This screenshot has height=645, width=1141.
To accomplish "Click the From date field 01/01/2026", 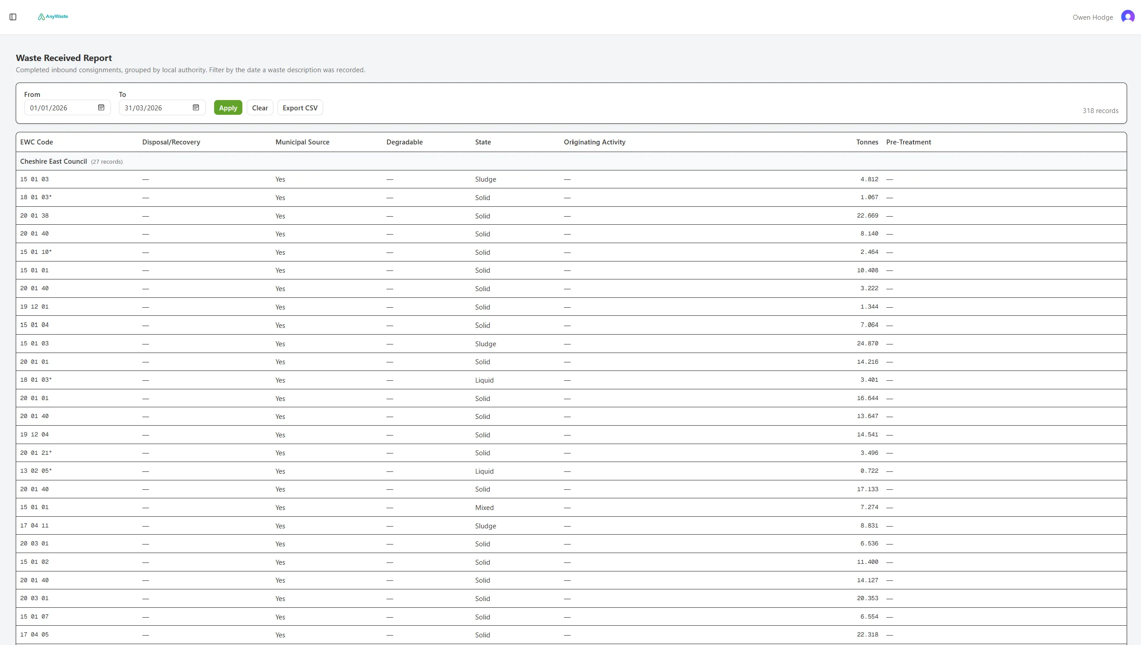I will [67, 108].
